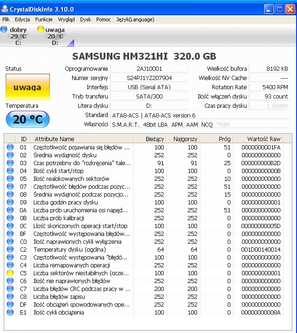Image resolution: width=297 pixels, height=333 pixels.
Task: Click status icon of attribute C6
Action: pos(10,281)
